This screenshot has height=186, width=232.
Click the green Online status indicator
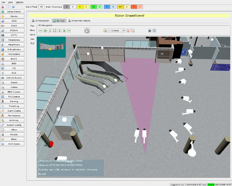pos(211,185)
